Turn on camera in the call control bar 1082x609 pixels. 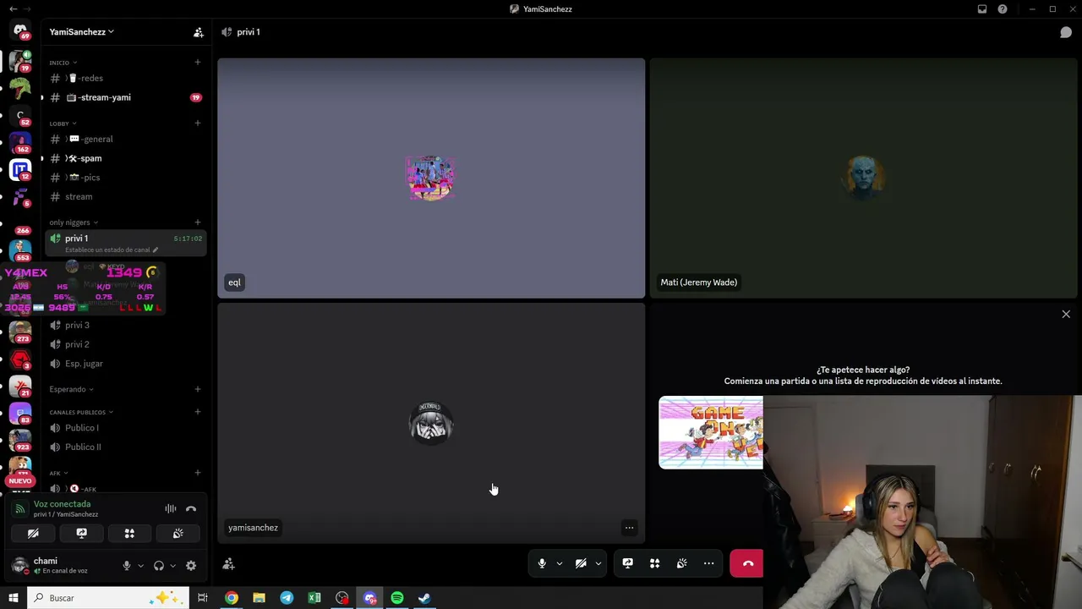tap(581, 563)
